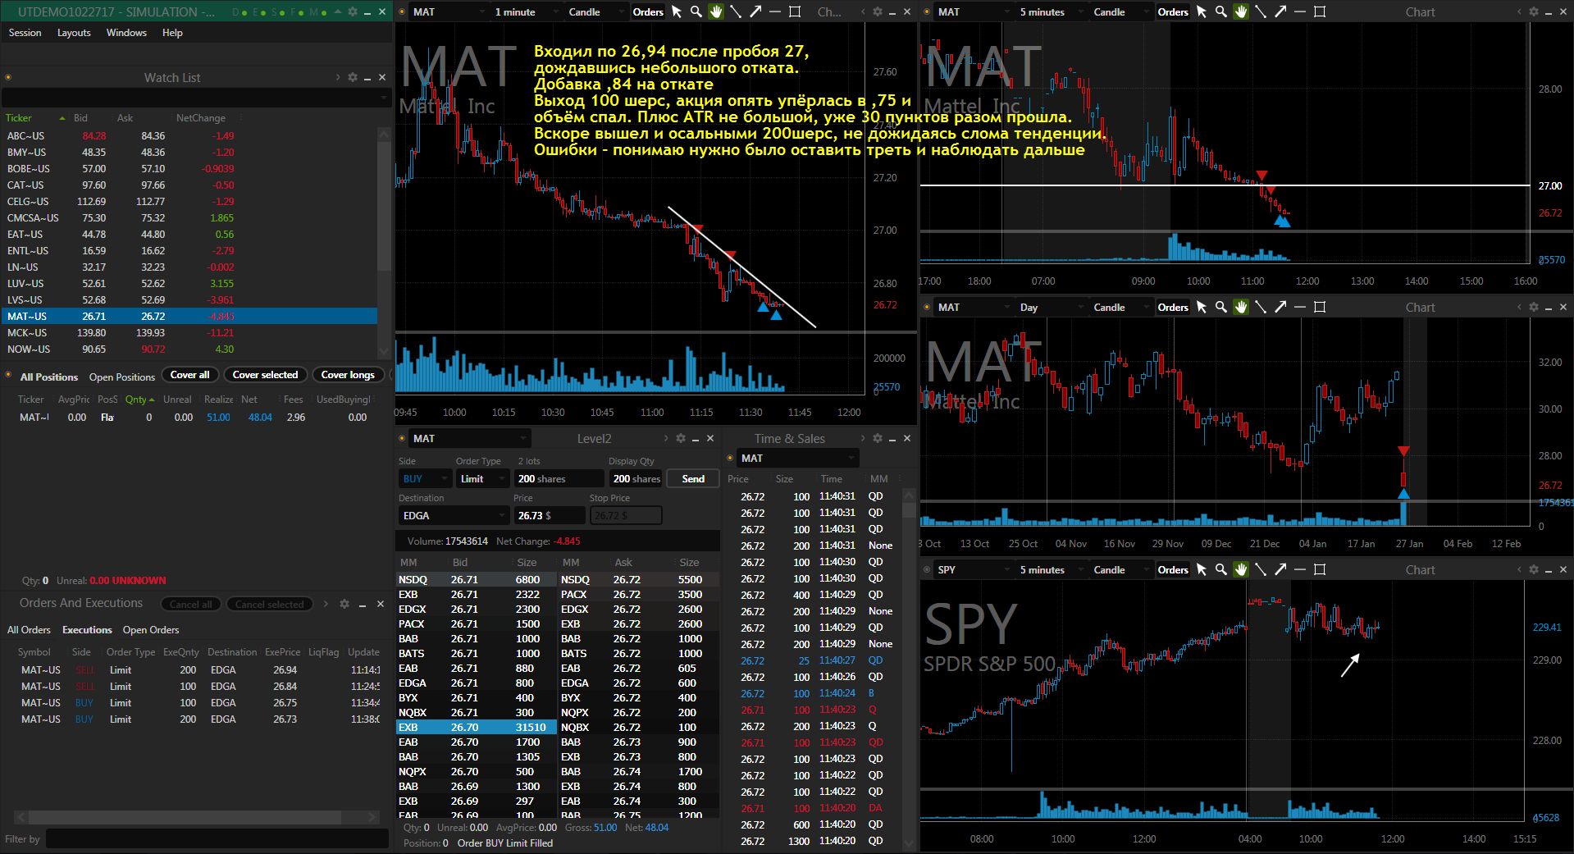Select hand pan tool in SPY chart

tap(1240, 569)
